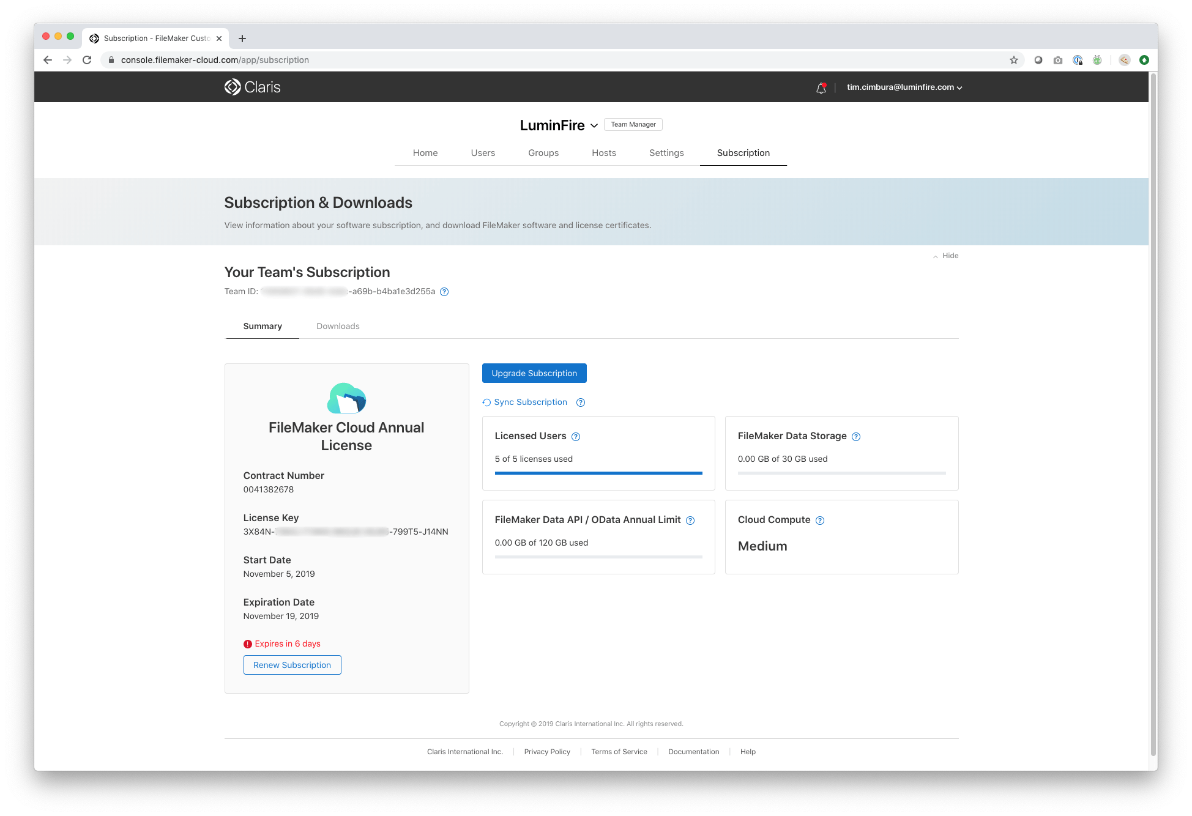Screen dimensions: 1192x816
Task: Click the Subscription navigation menu item
Action: (x=743, y=152)
